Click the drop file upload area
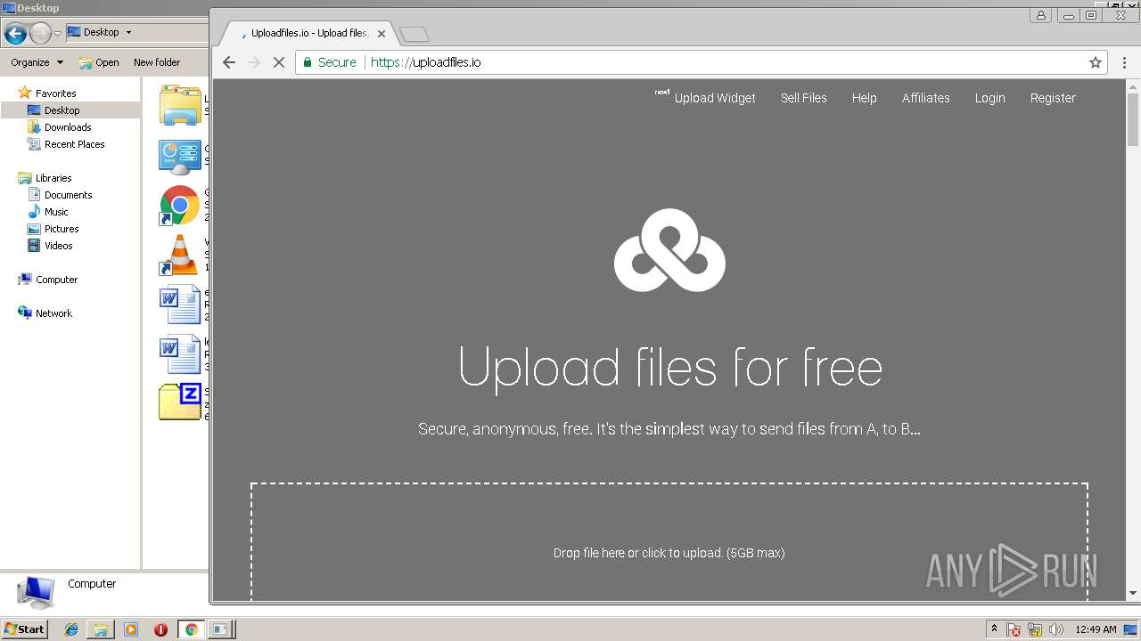 pos(669,543)
